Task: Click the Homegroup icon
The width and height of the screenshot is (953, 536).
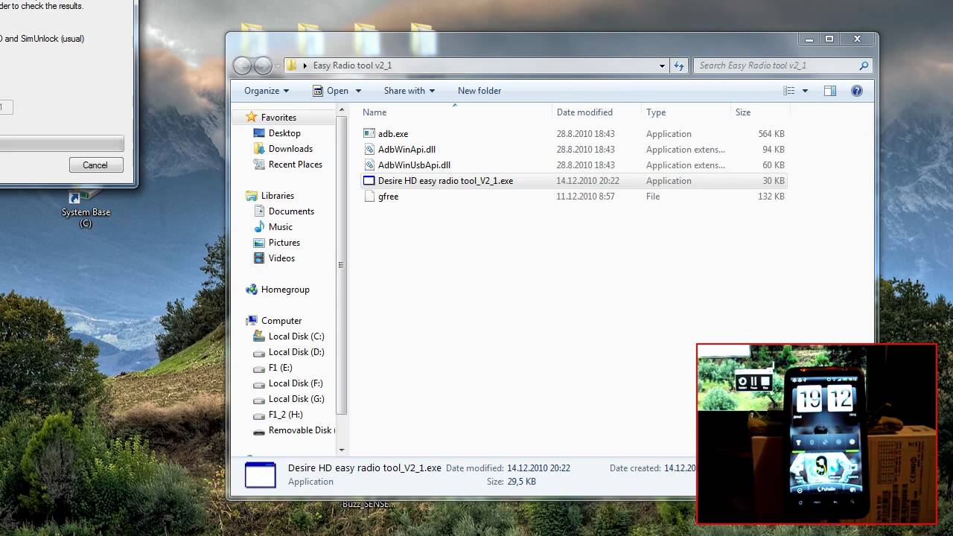Action: 252,290
